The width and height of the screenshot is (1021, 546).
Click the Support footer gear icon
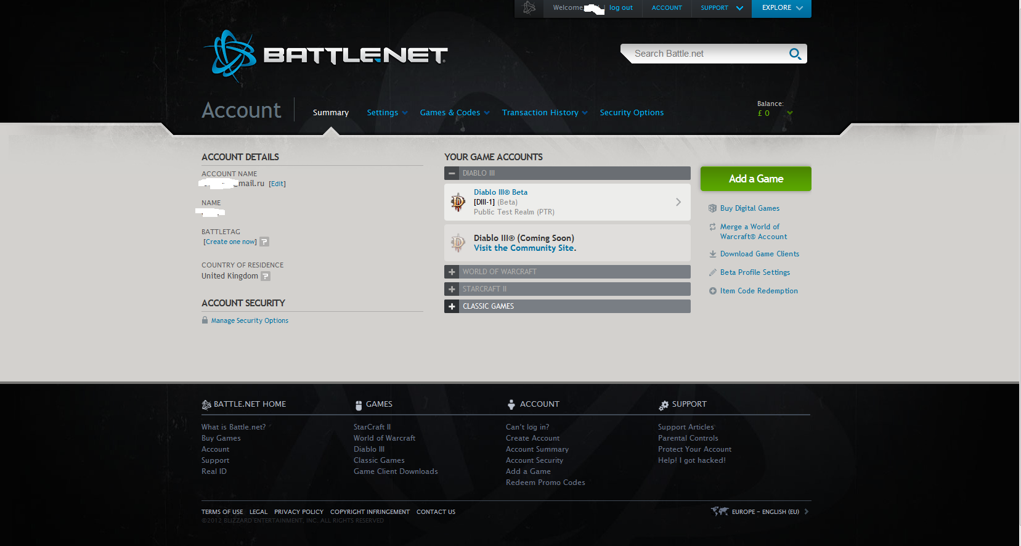(x=664, y=405)
